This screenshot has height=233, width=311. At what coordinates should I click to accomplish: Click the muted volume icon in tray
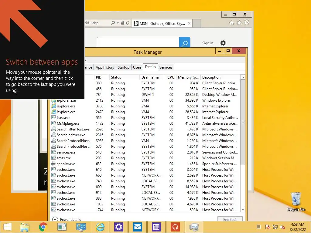point(282,227)
